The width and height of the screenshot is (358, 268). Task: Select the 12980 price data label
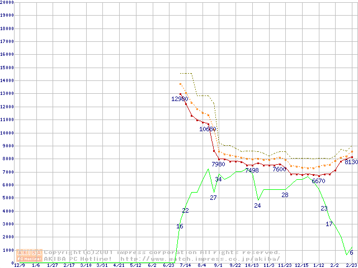180,99
